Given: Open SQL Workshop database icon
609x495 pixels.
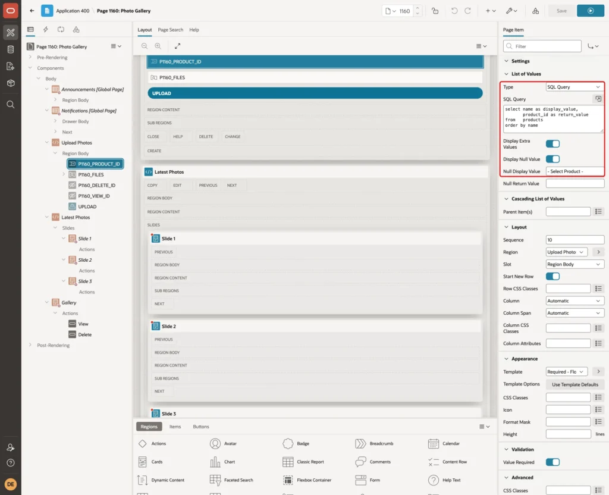Looking at the screenshot, I should 11,49.
